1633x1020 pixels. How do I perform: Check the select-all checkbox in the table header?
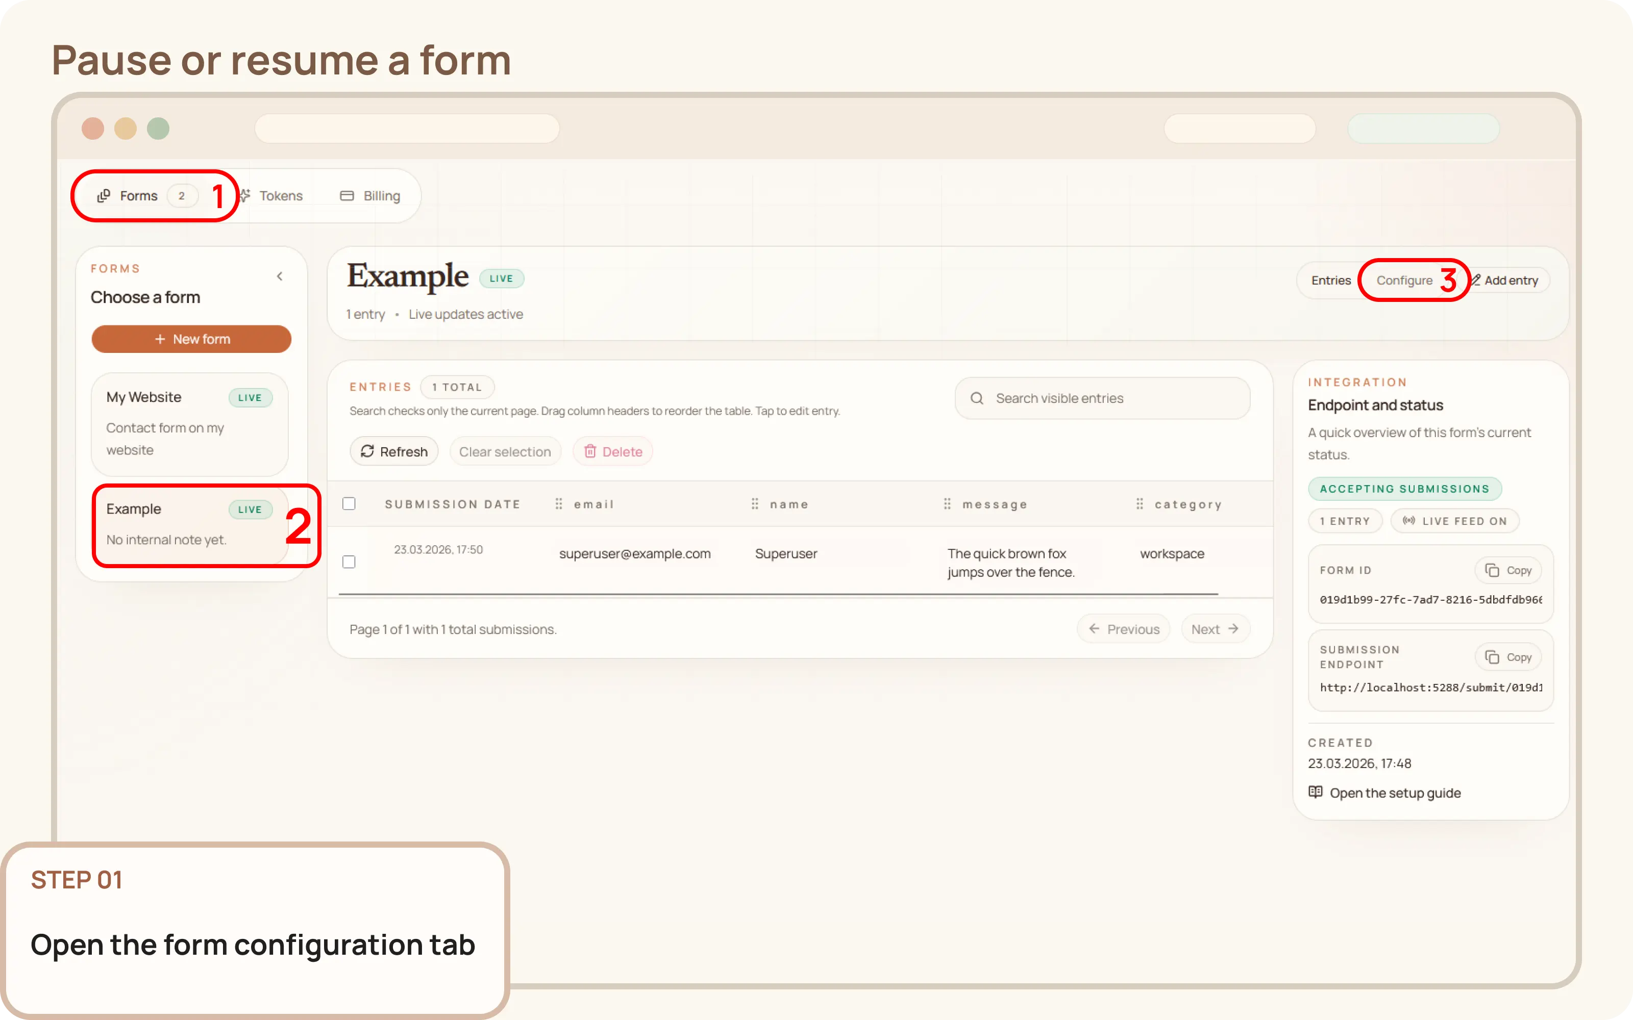click(350, 503)
